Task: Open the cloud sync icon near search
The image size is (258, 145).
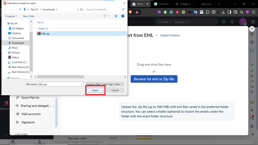Action: (x=224, y=22)
